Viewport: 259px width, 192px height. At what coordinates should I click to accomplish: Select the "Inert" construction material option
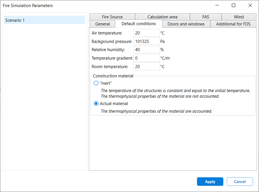pyautogui.click(x=96, y=83)
